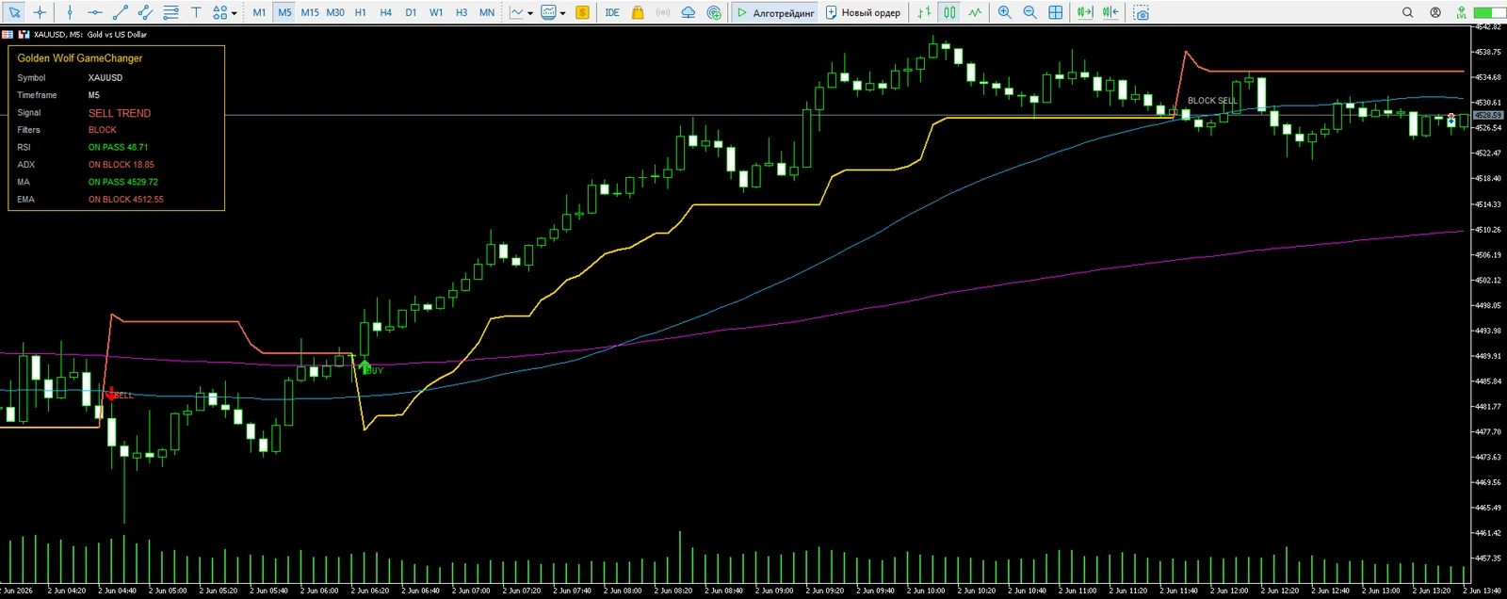Viewport: 1507px width, 599px height.
Task: Switch to the M1 timeframe
Action: click(259, 12)
